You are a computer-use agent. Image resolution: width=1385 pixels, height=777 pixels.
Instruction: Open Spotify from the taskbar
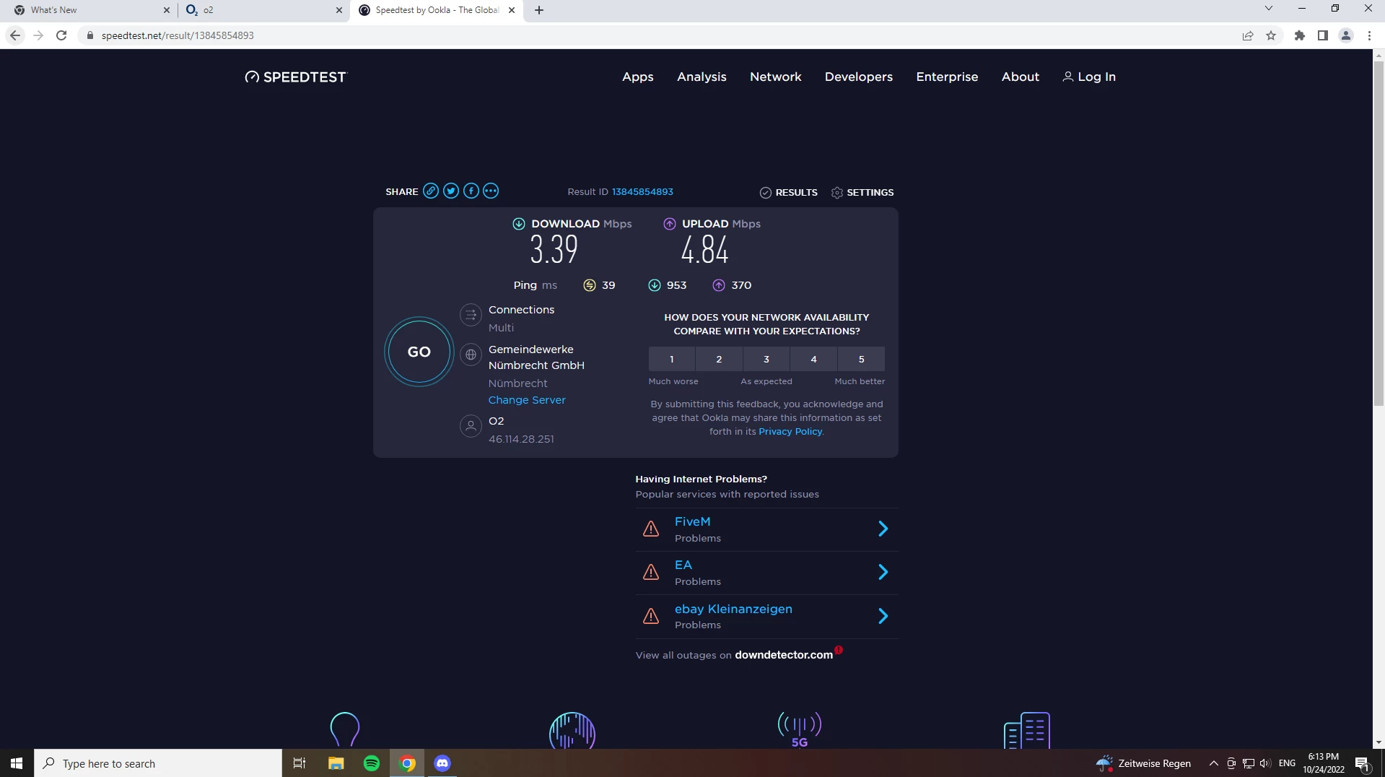[x=372, y=763]
